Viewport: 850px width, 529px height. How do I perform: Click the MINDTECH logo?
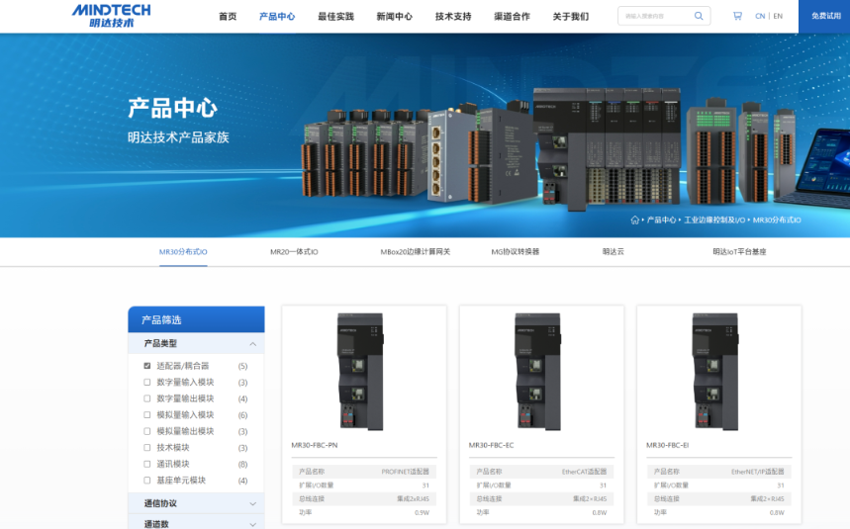(x=111, y=16)
